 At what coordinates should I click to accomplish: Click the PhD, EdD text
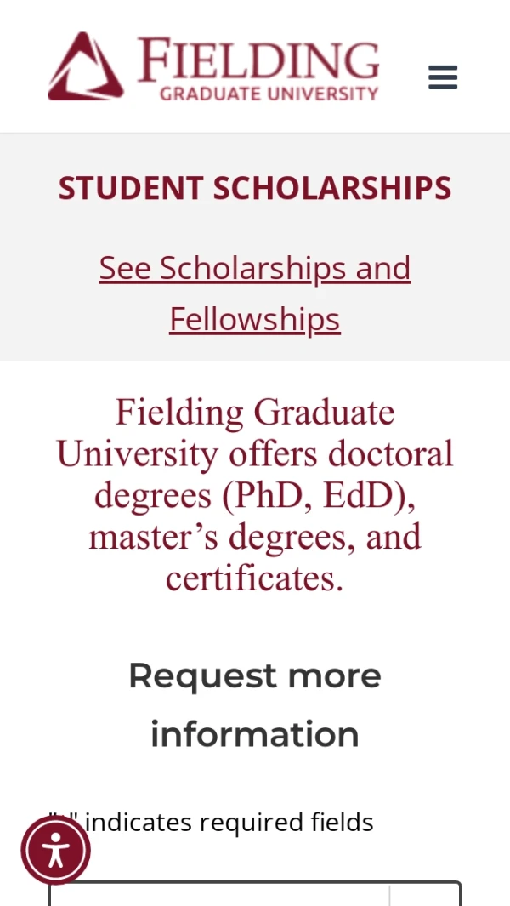point(319,495)
